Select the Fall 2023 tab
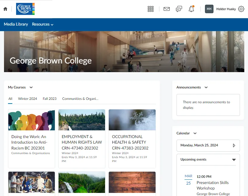 pos(50,99)
